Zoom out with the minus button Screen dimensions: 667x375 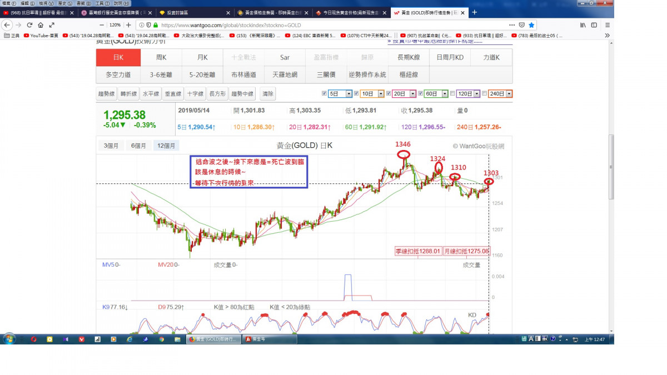pos(102,25)
